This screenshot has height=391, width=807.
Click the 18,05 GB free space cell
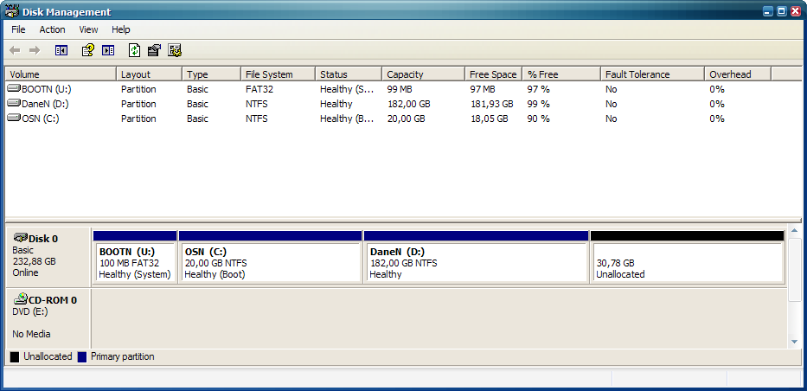click(489, 119)
